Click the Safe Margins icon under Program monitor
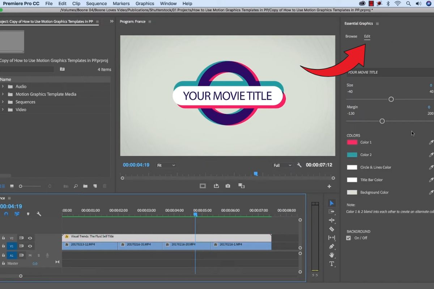The height and width of the screenshot is (289, 434). [203, 186]
